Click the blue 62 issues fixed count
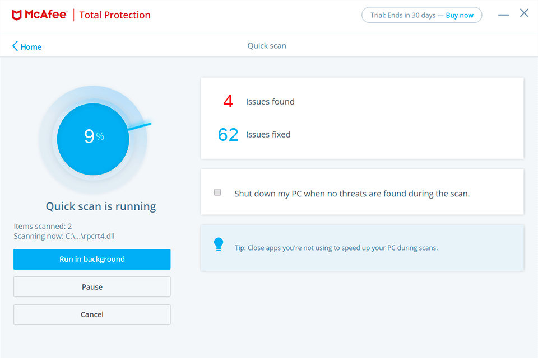Image resolution: width=538 pixels, height=358 pixels. [228, 135]
